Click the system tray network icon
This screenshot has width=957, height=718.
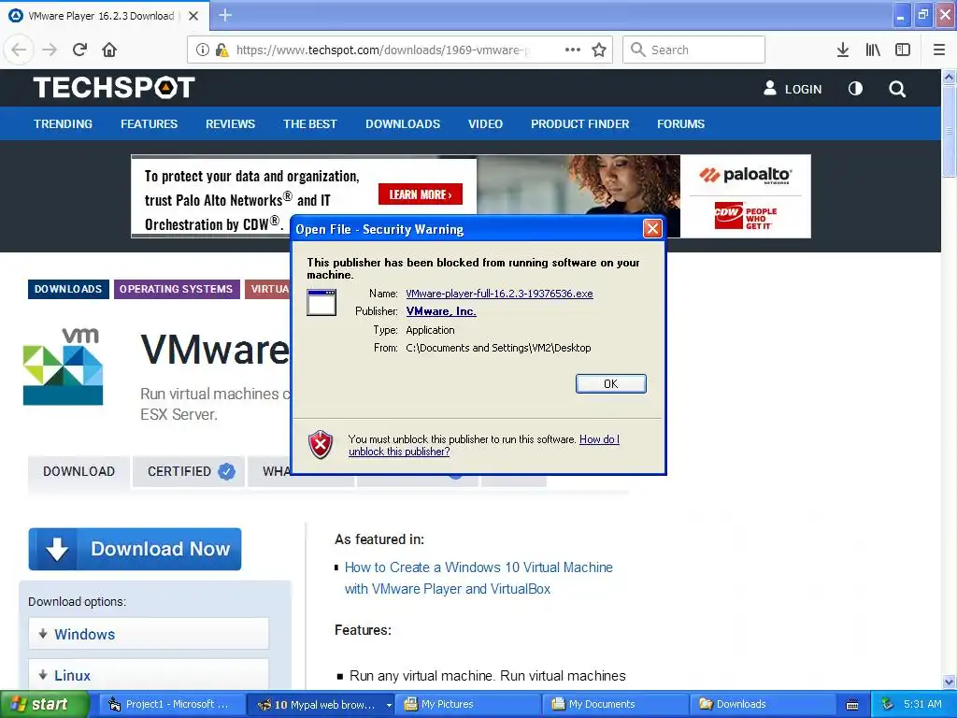(888, 705)
